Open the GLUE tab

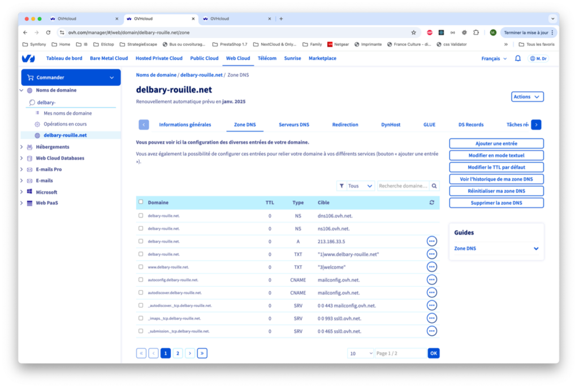(x=429, y=125)
